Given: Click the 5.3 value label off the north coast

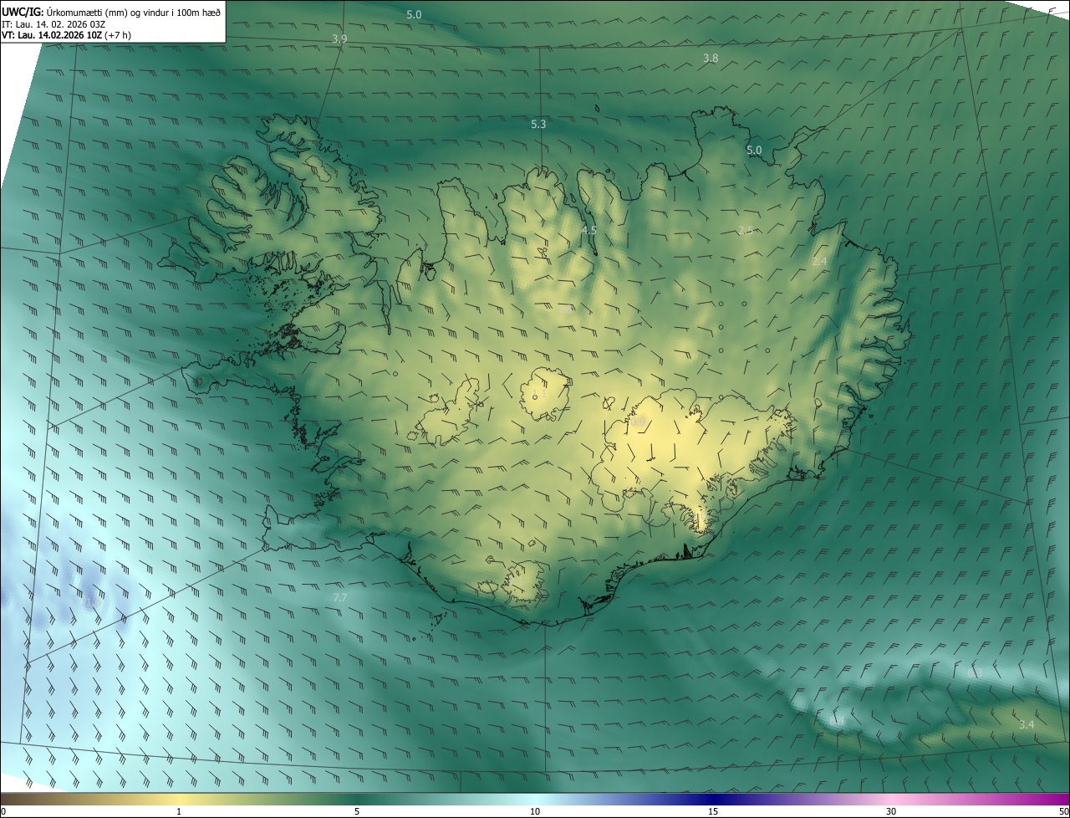Looking at the screenshot, I should pyautogui.click(x=538, y=125).
